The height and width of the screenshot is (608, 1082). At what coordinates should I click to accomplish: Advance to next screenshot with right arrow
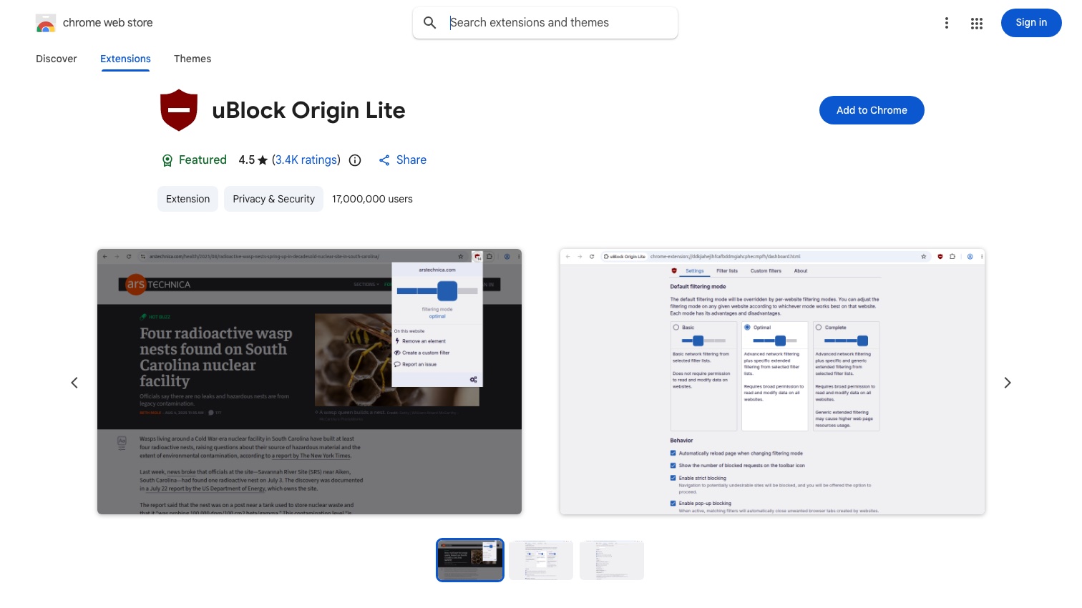pos(1008,383)
